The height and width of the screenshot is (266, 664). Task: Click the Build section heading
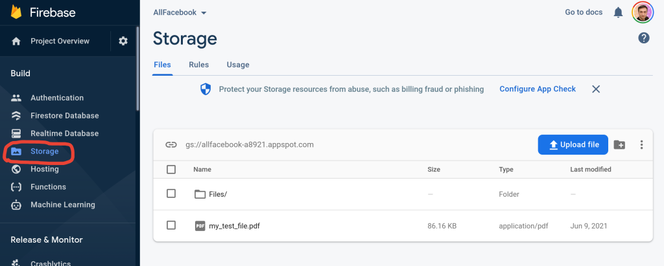pos(20,73)
